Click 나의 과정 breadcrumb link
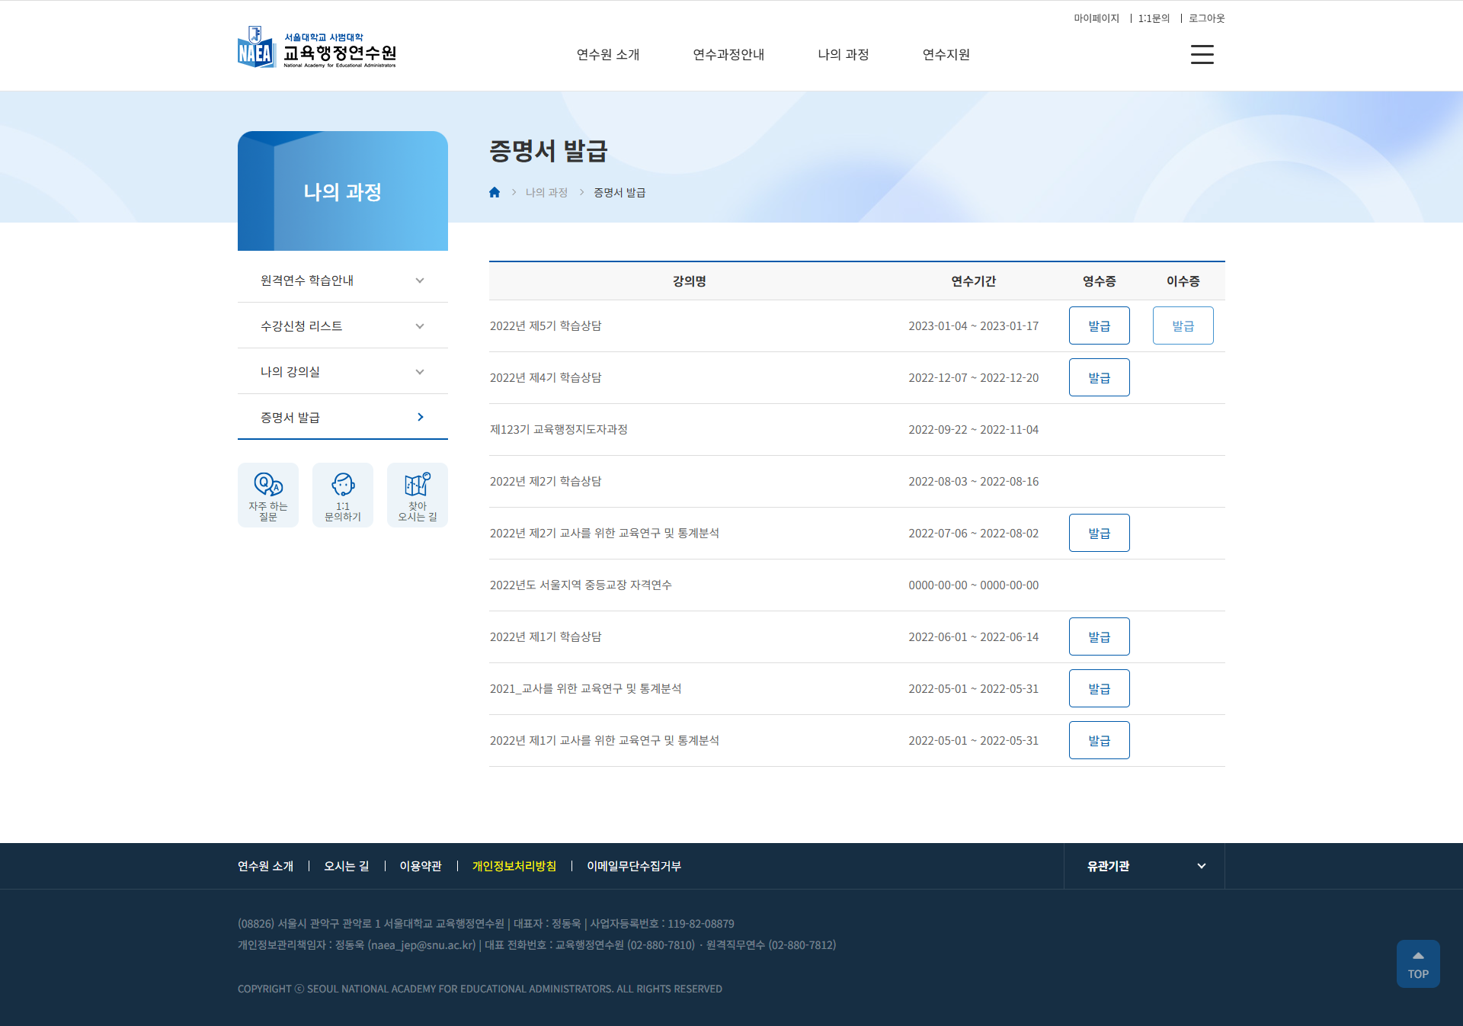1463x1026 pixels. [546, 192]
